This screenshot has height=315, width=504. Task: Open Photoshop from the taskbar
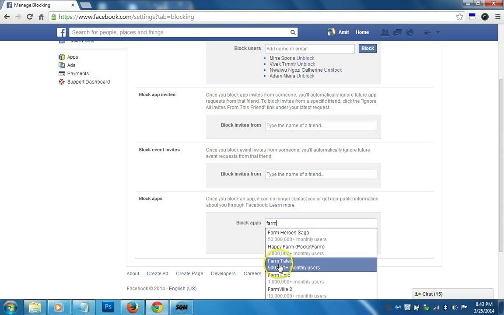108,307
